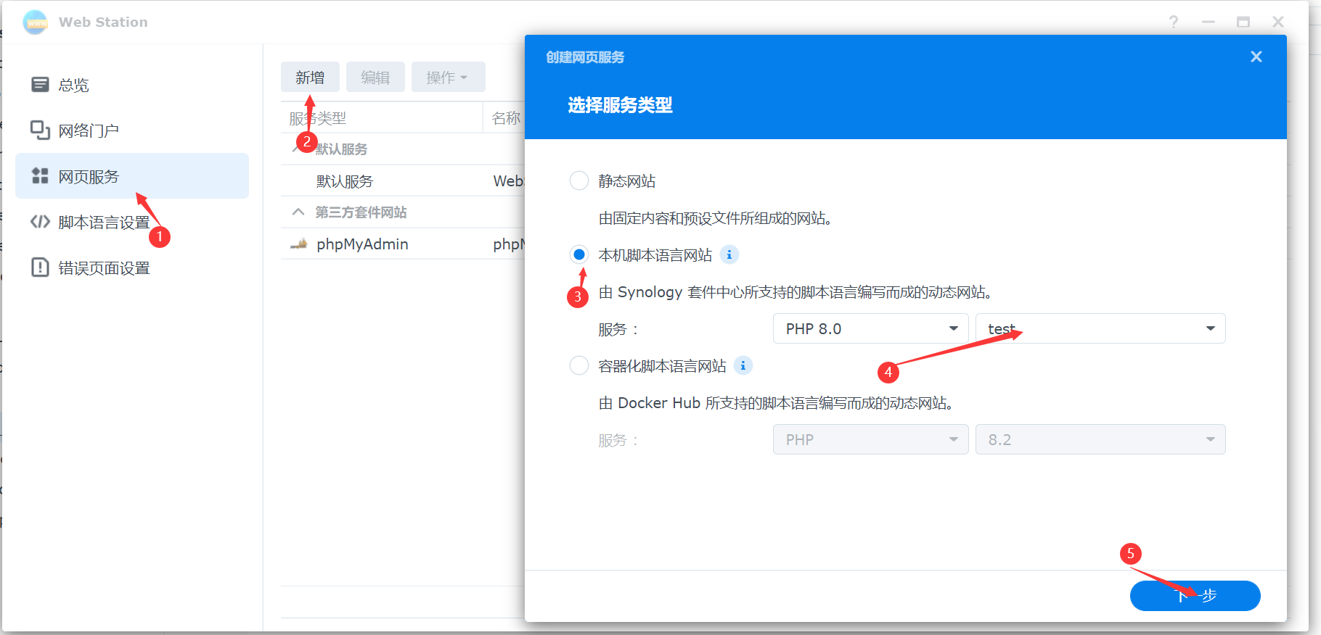The width and height of the screenshot is (1321, 635).
Task: Click the 网络门户 portal icon
Action: click(40, 130)
